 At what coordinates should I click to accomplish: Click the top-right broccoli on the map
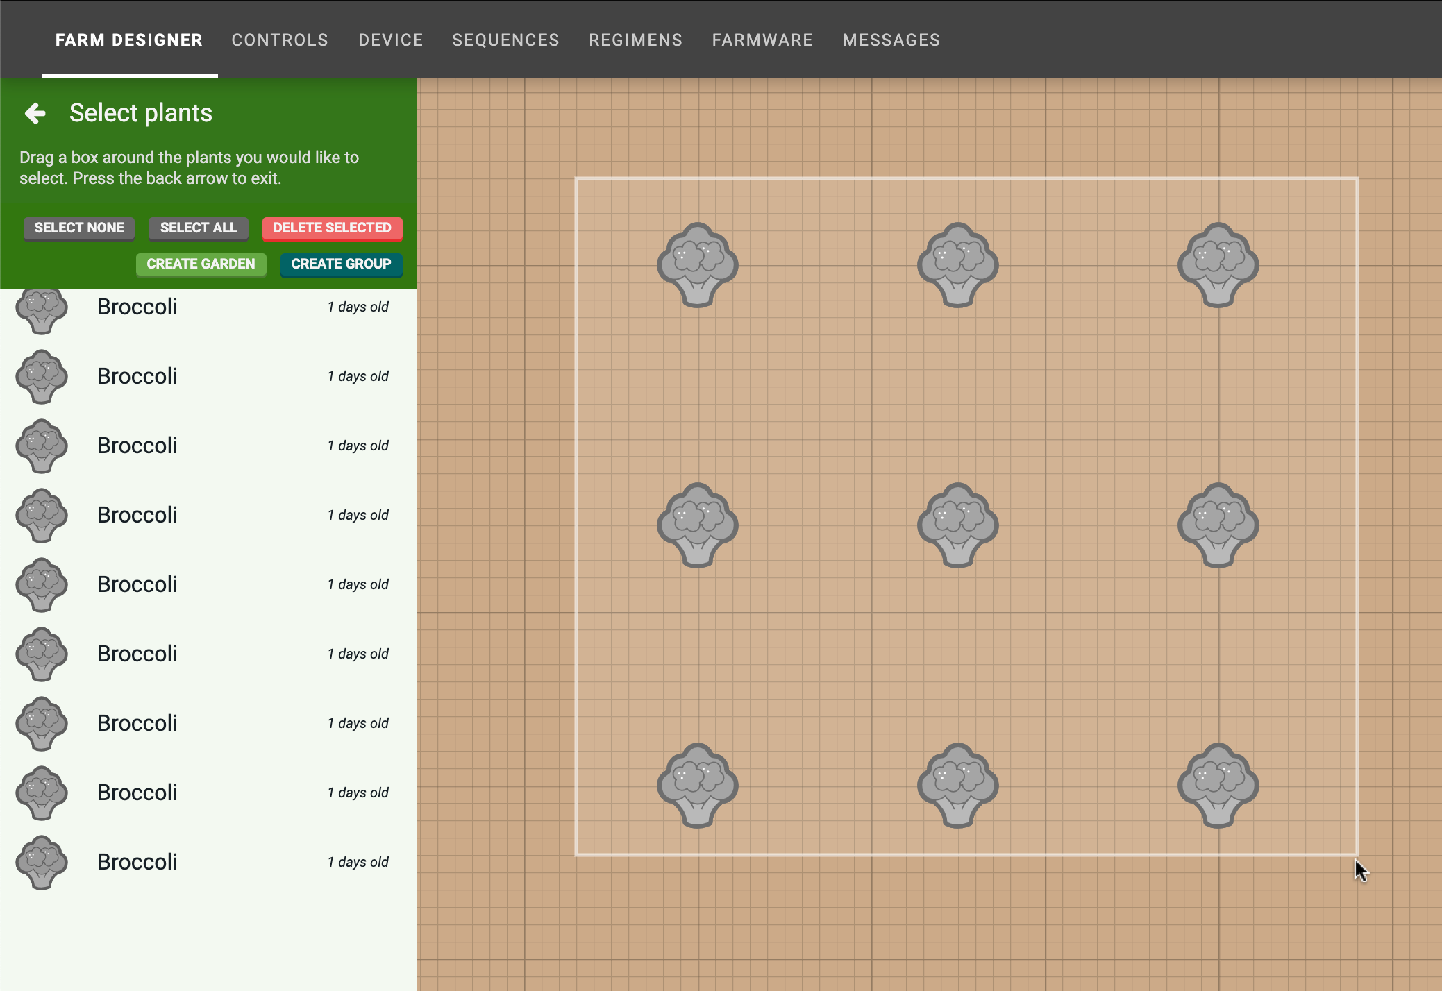[1218, 264]
